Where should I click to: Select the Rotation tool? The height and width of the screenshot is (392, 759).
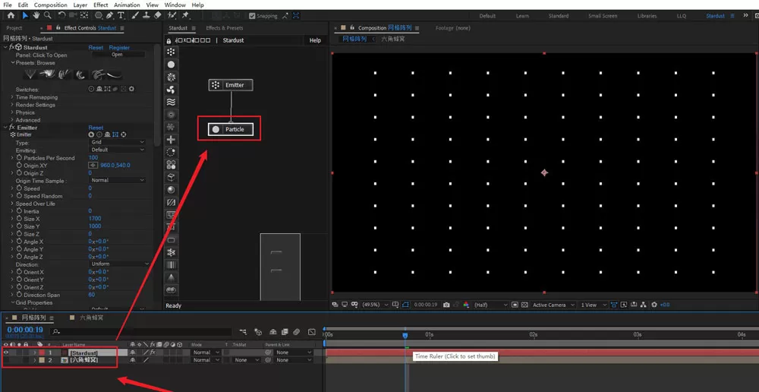(61, 15)
